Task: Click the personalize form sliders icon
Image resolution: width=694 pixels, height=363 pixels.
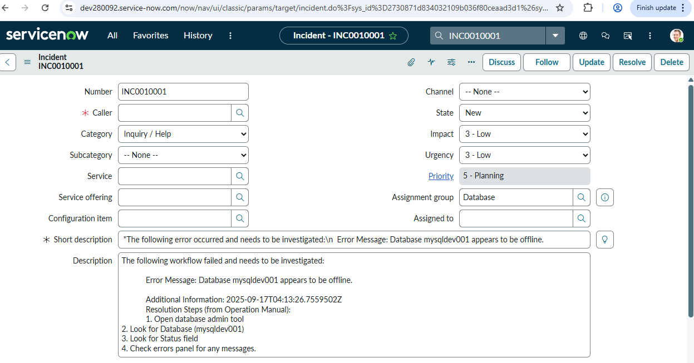Action: coord(451,62)
